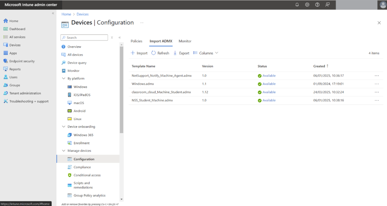
Task: Open the user account avatar
Action: click(x=382, y=5)
